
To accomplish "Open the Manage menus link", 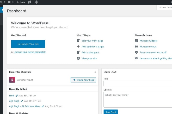I will [148, 47].
